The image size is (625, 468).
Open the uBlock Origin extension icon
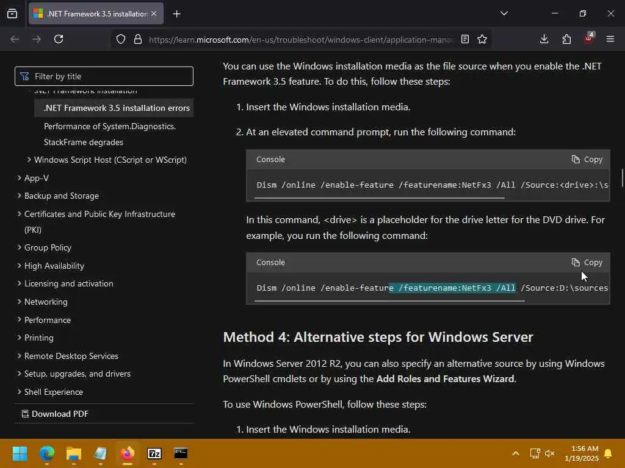click(x=589, y=38)
